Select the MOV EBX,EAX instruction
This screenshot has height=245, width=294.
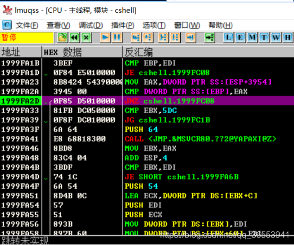pyautogui.click(x=150, y=148)
